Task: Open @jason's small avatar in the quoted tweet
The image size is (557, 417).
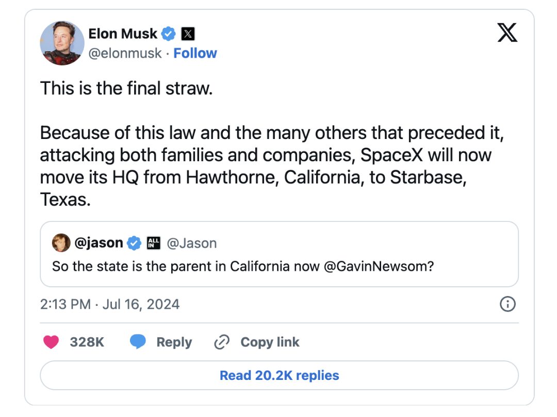Action: (61, 243)
